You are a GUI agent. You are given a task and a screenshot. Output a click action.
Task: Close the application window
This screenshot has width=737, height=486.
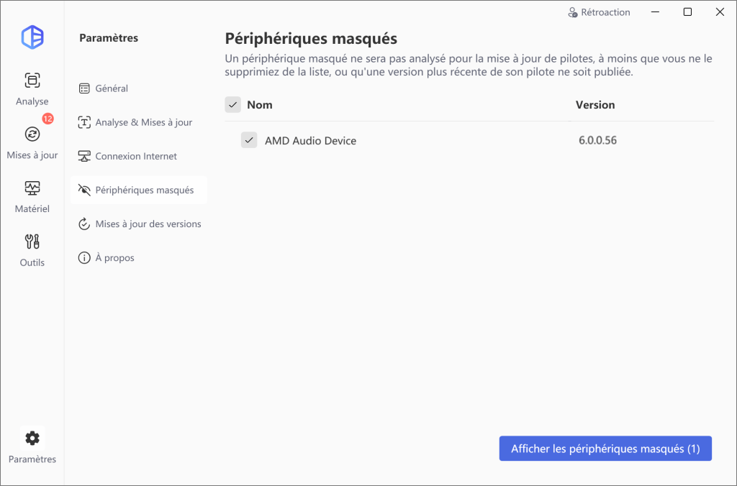[x=720, y=12]
